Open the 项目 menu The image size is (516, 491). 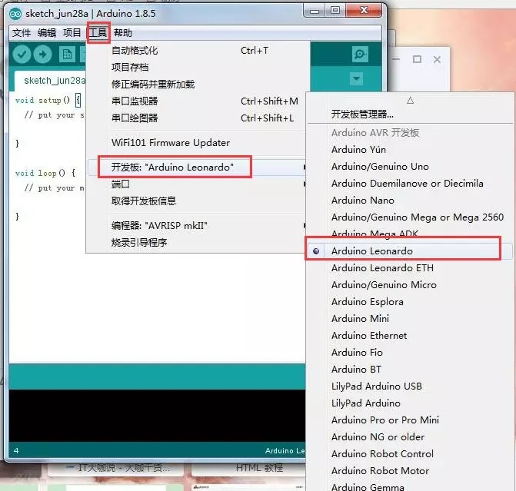[72, 33]
